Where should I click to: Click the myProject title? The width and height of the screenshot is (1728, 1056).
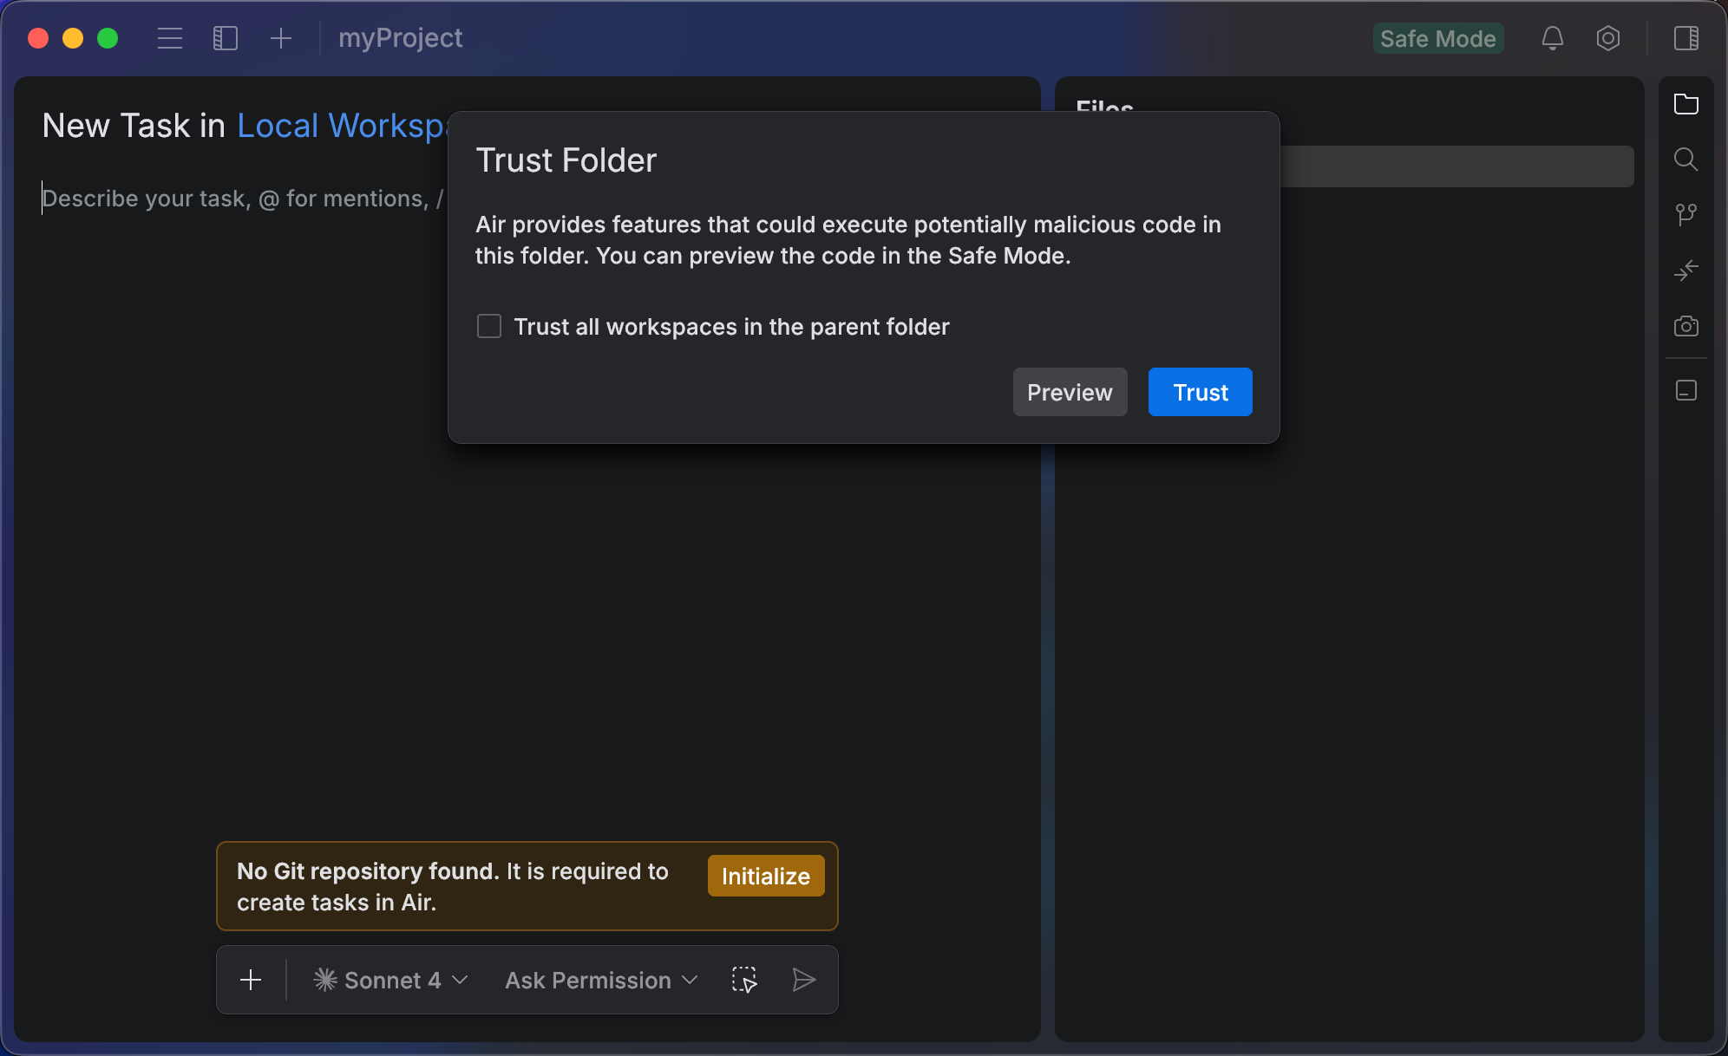[x=400, y=38]
